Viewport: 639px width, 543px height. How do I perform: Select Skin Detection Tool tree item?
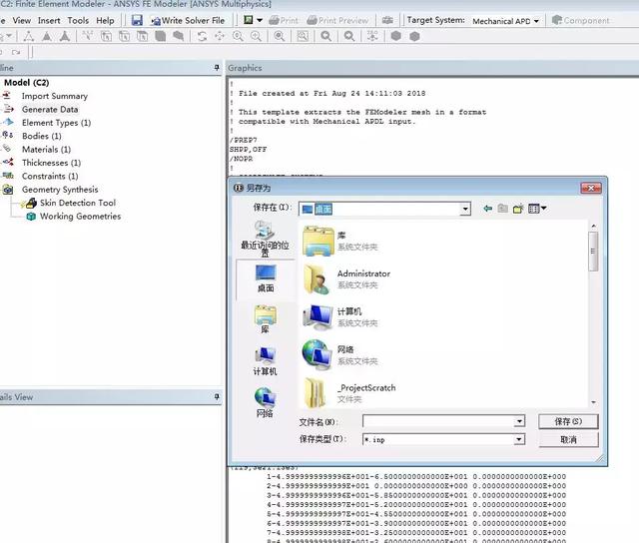coord(78,203)
